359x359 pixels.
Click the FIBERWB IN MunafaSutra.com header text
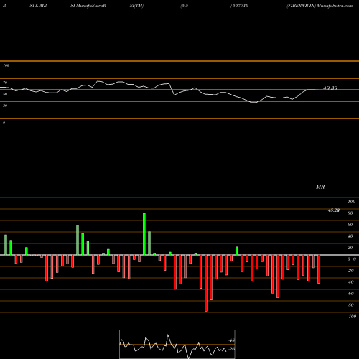point(320,6)
